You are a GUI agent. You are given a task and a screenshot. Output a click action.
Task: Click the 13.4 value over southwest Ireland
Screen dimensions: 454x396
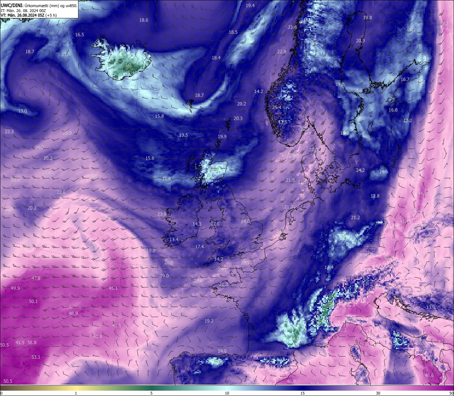pyautogui.click(x=174, y=240)
